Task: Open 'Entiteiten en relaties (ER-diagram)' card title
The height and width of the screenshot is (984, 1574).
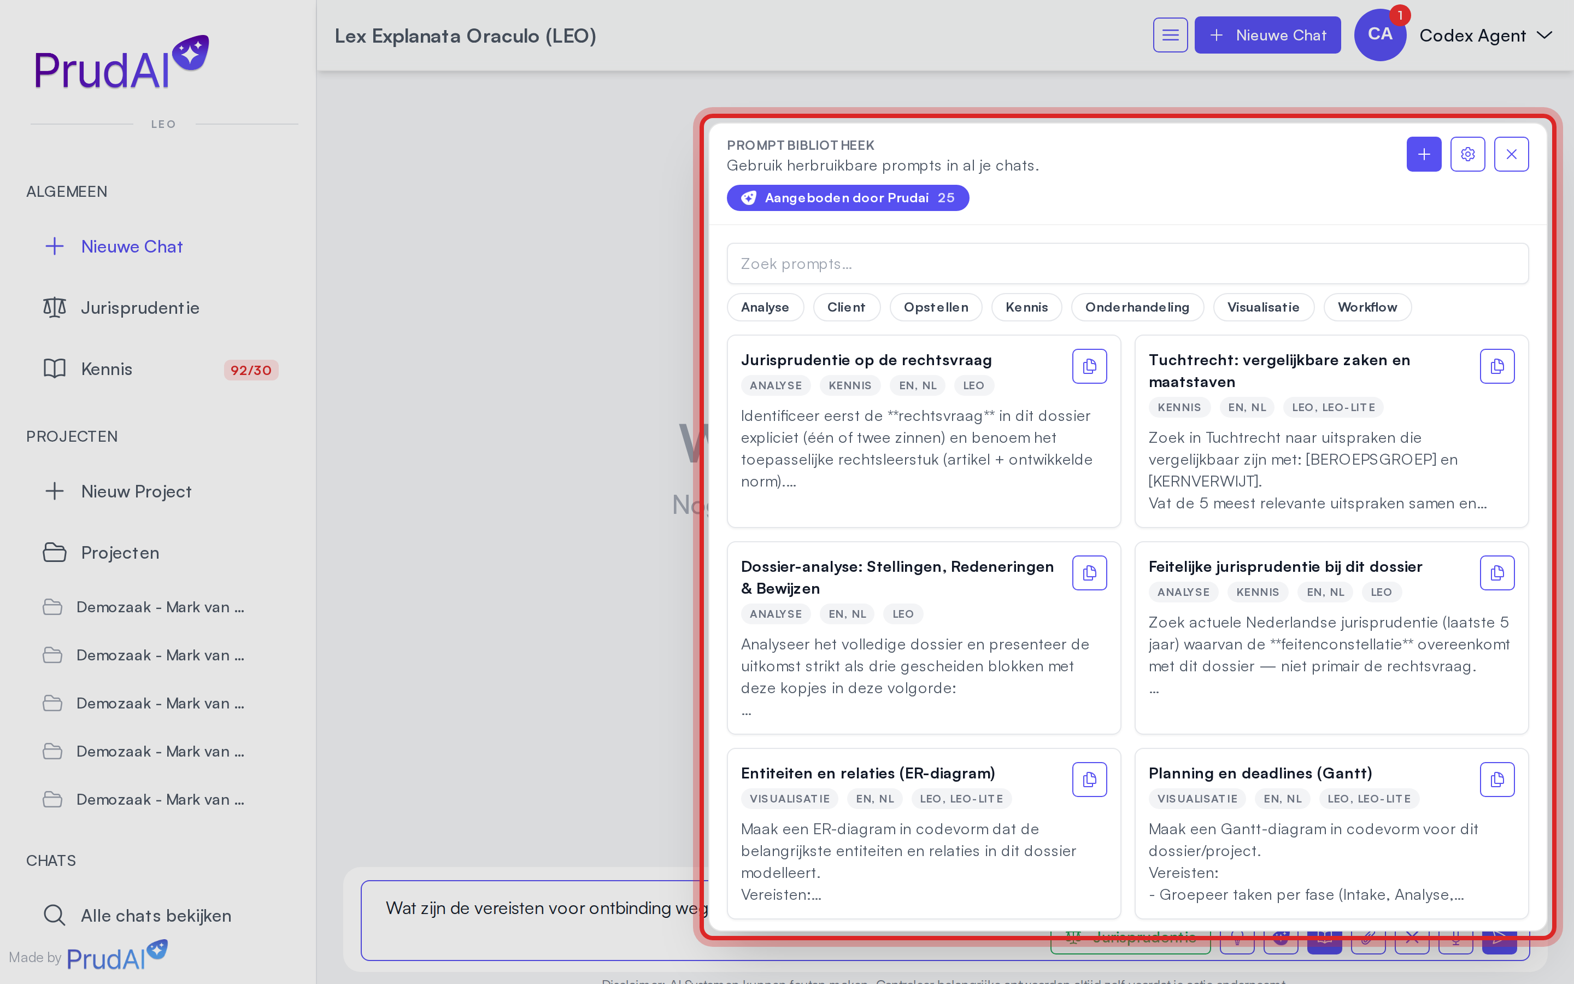Action: (x=868, y=773)
